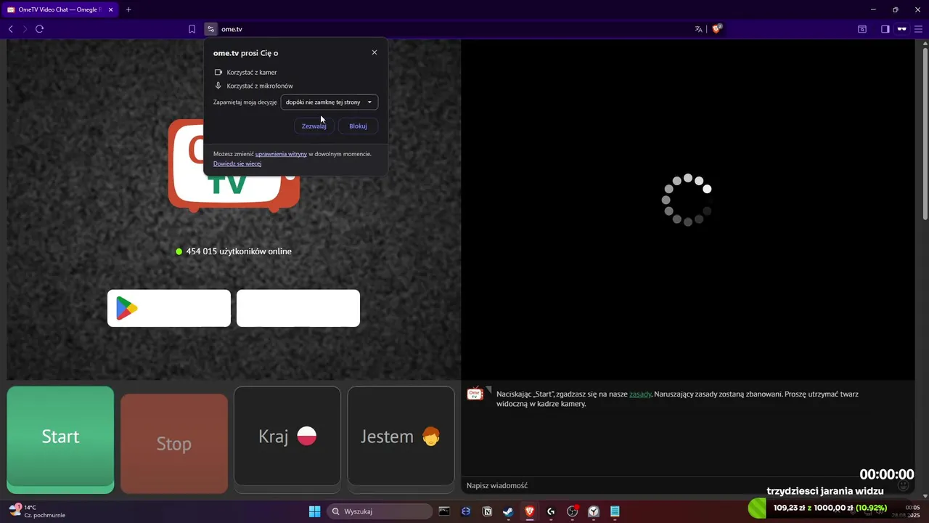The height and width of the screenshot is (523, 929).
Task: Click the Blokuj button
Action: (358, 126)
